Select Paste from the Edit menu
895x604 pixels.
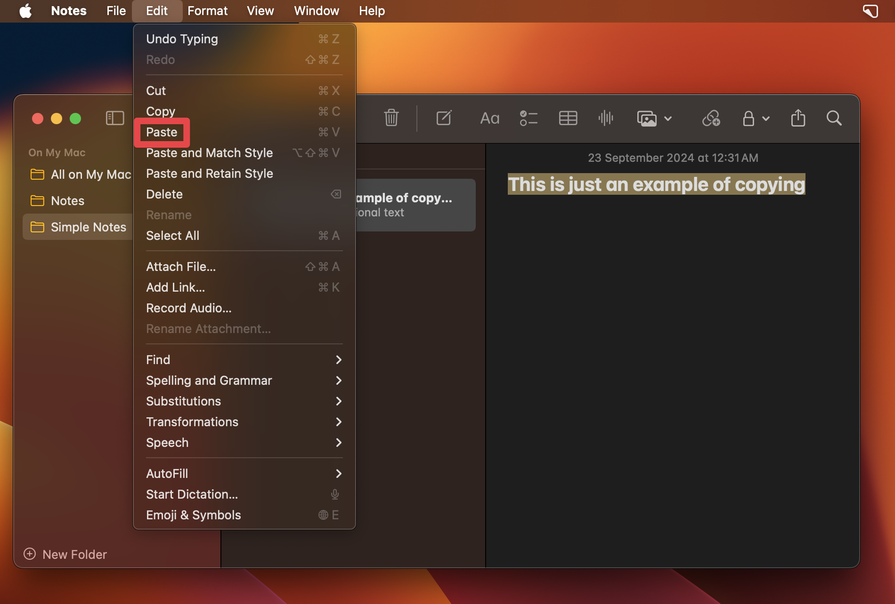click(x=162, y=132)
